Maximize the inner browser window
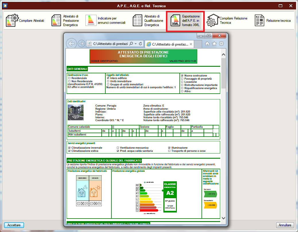 (209, 36)
